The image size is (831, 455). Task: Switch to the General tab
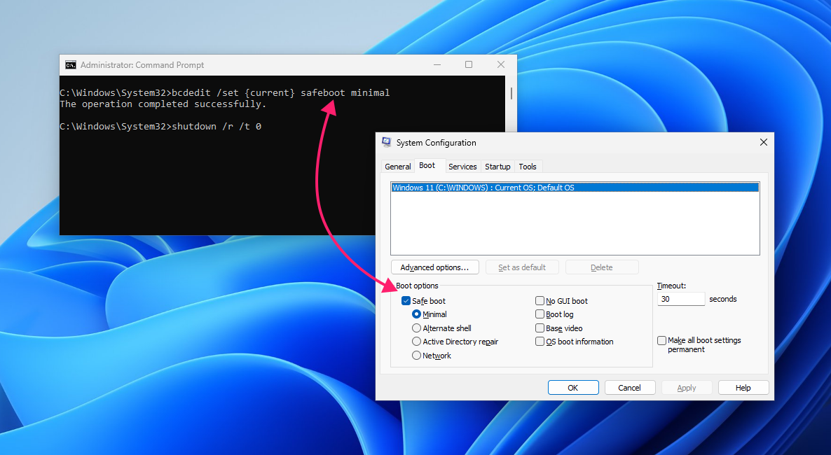click(x=397, y=167)
